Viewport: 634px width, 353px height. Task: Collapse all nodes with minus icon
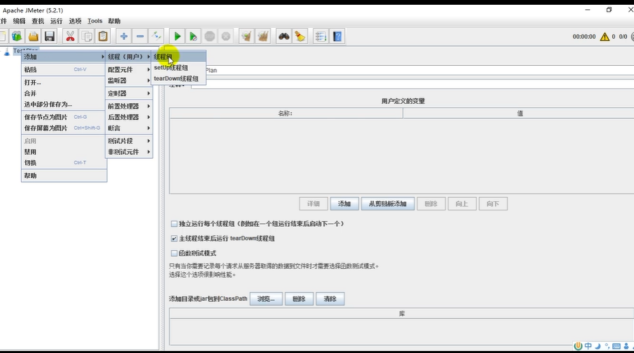pos(140,36)
